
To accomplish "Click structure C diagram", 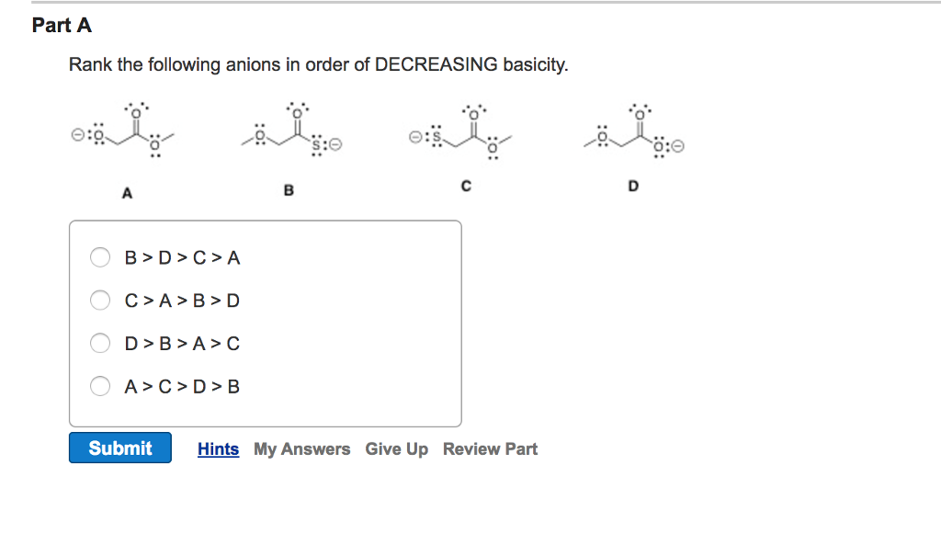I will point(464,133).
